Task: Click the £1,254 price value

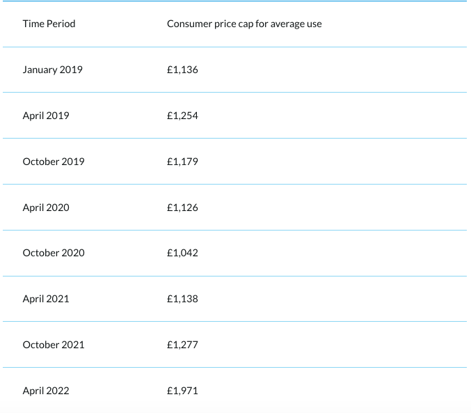Action: pyautogui.click(x=182, y=116)
